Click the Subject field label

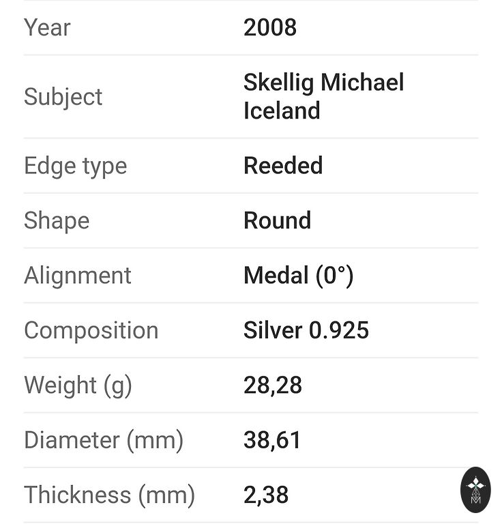pos(63,96)
